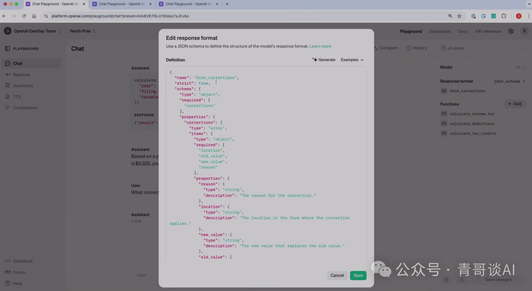
Task: Click the Generate sparkle icon
Action: tap(315, 60)
